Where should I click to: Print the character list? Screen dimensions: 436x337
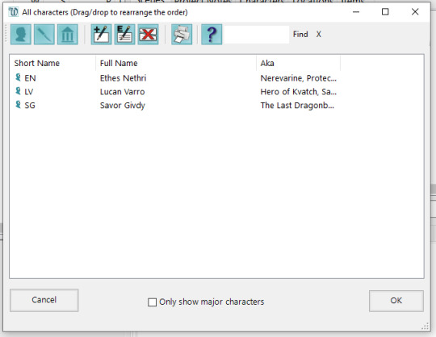click(182, 35)
